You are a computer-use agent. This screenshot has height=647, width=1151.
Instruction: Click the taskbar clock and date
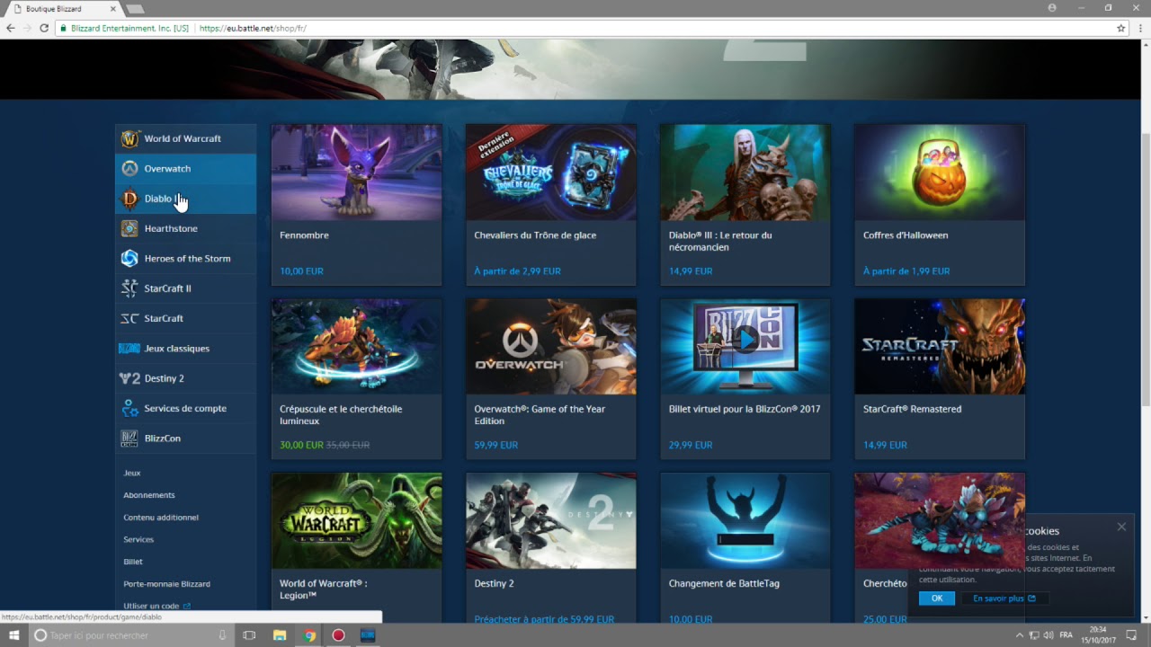click(x=1098, y=635)
